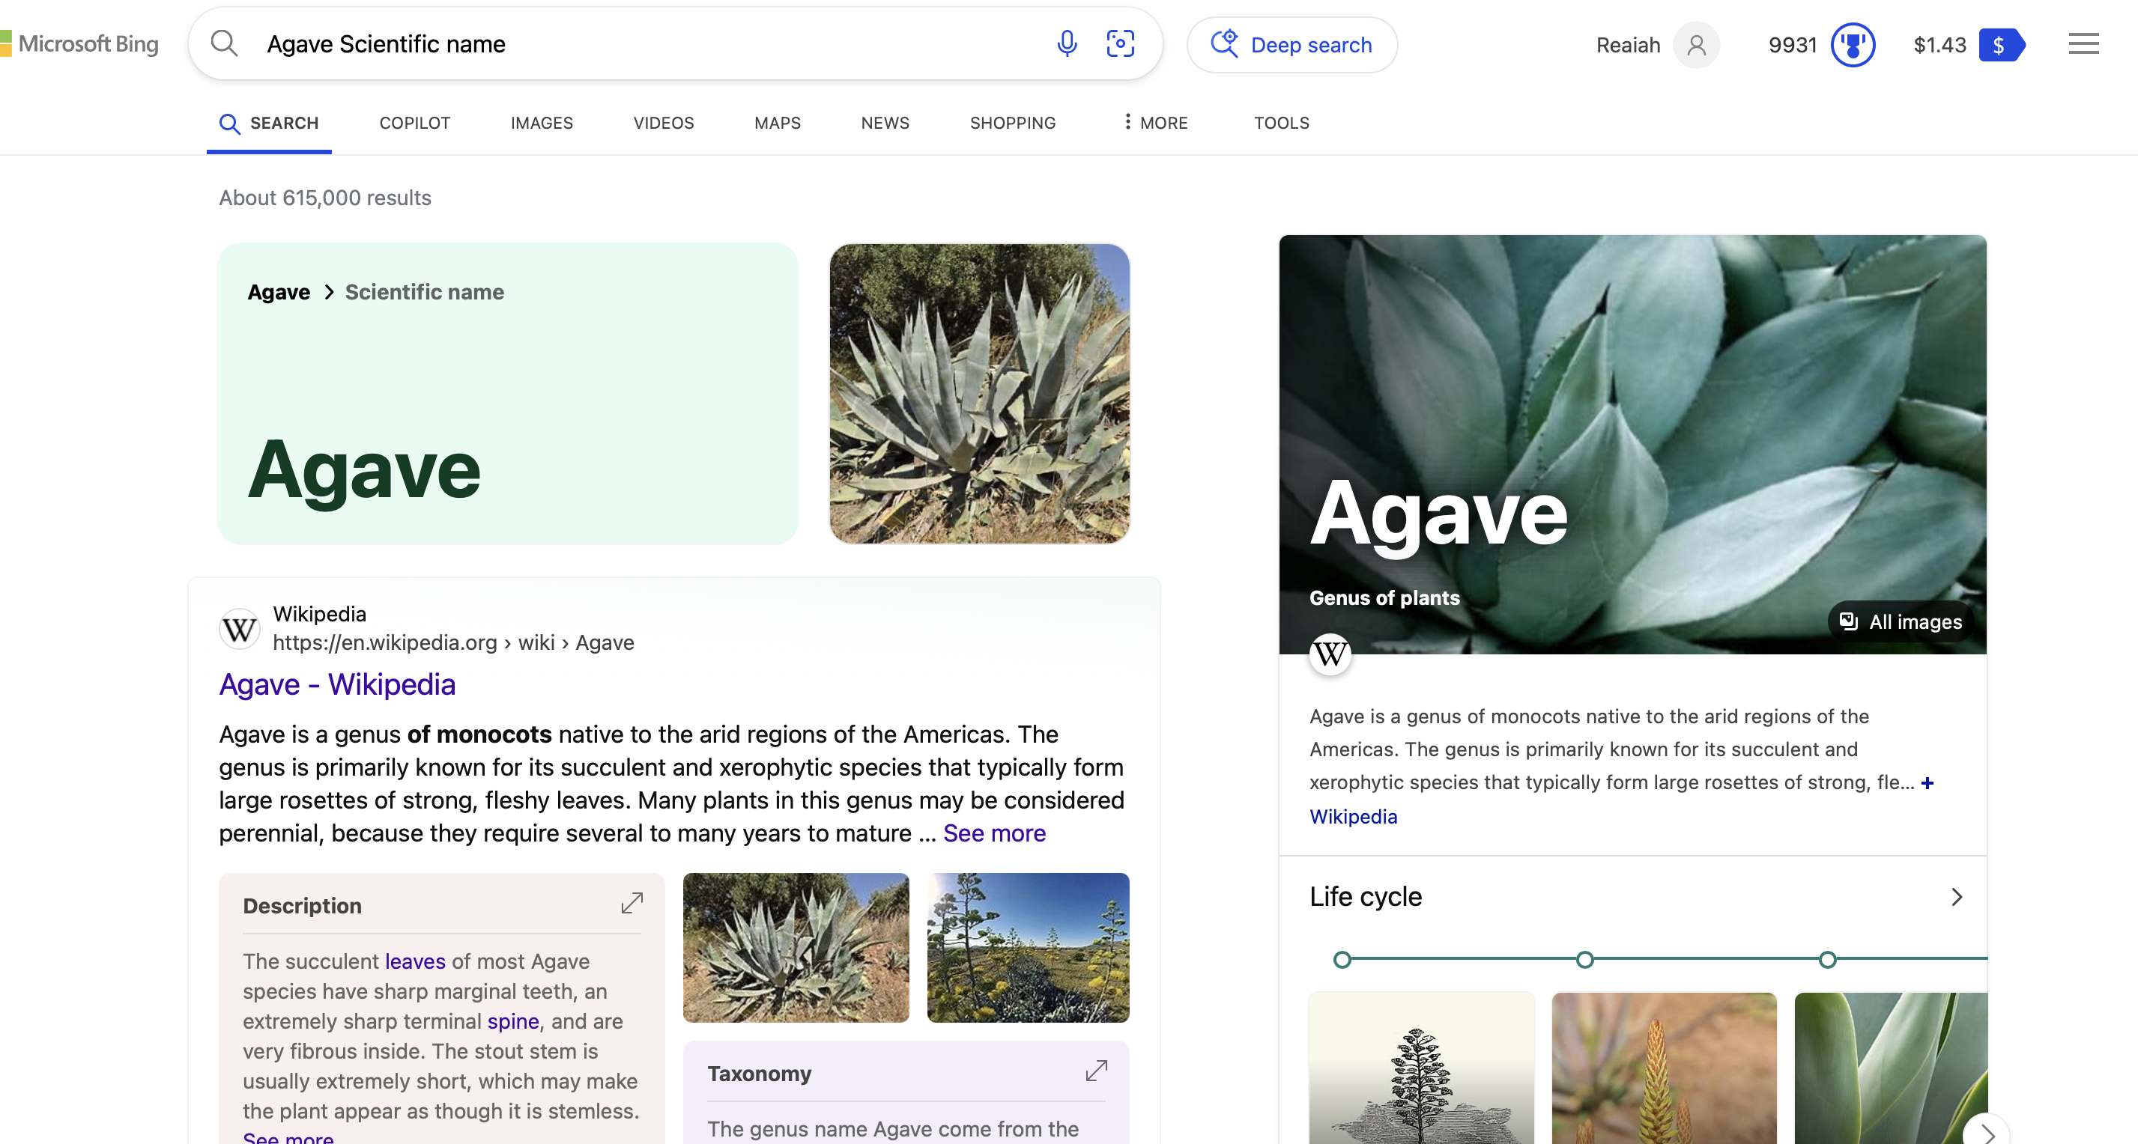Click the Wikipedia W icon on knowledge panel
This screenshot has width=2138, height=1144.
pos(1330,654)
